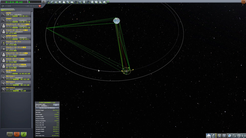Select the target1 vessel entry
This screenshot has height=138, width=246.
point(16,20)
